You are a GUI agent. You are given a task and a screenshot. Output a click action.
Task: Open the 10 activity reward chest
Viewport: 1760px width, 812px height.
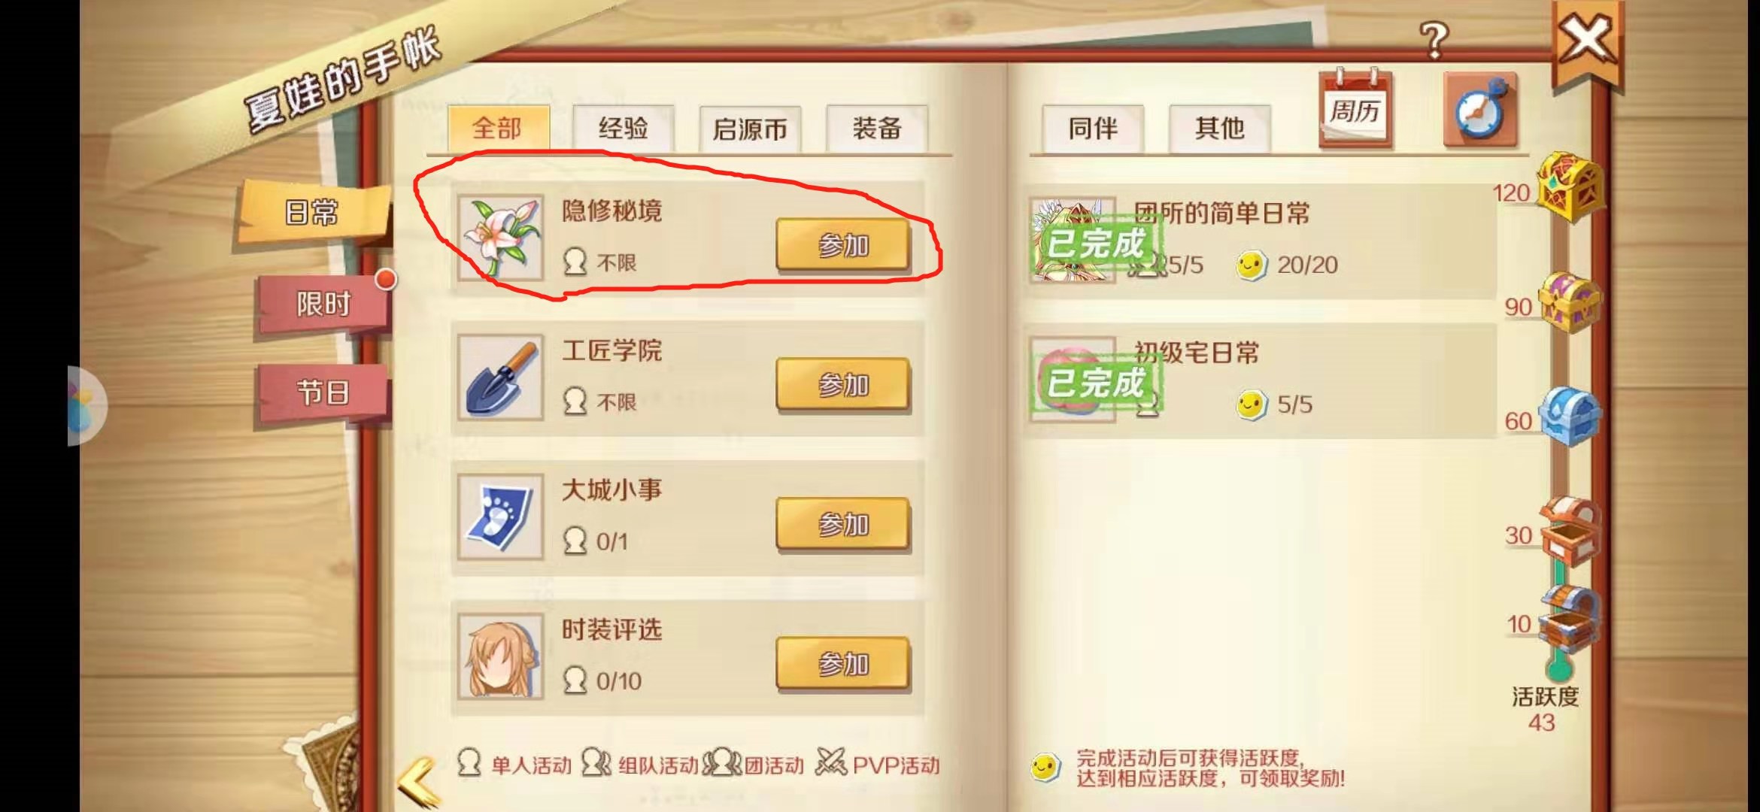pos(1569,620)
